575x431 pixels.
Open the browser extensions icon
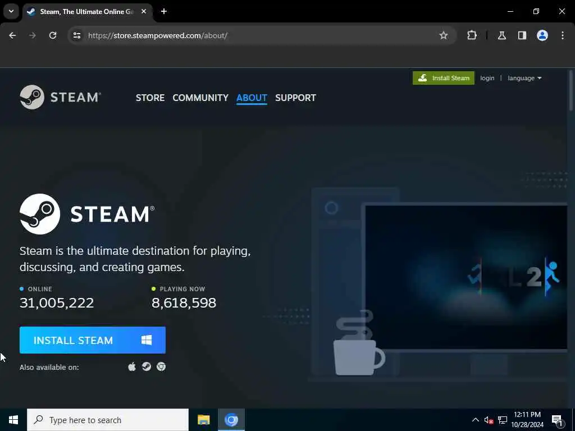click(x=472, y=35)
